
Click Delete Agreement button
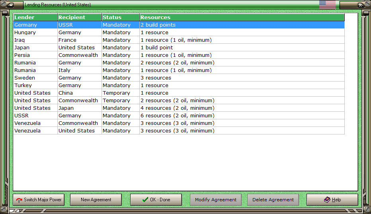pyautogui.click(x=273, y=200)
